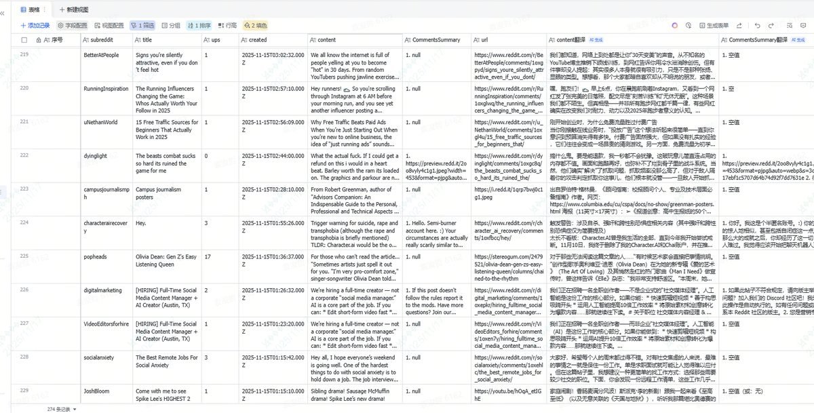Click the 生成表单 generate form button

click(x=714, y=25)
